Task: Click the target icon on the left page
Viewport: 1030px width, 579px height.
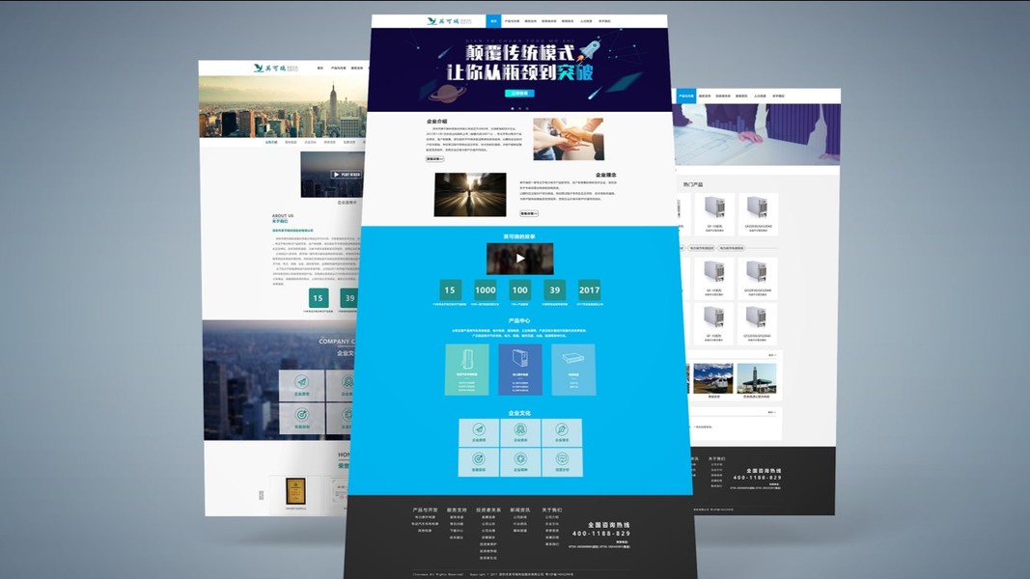Action: coord(301,415)
